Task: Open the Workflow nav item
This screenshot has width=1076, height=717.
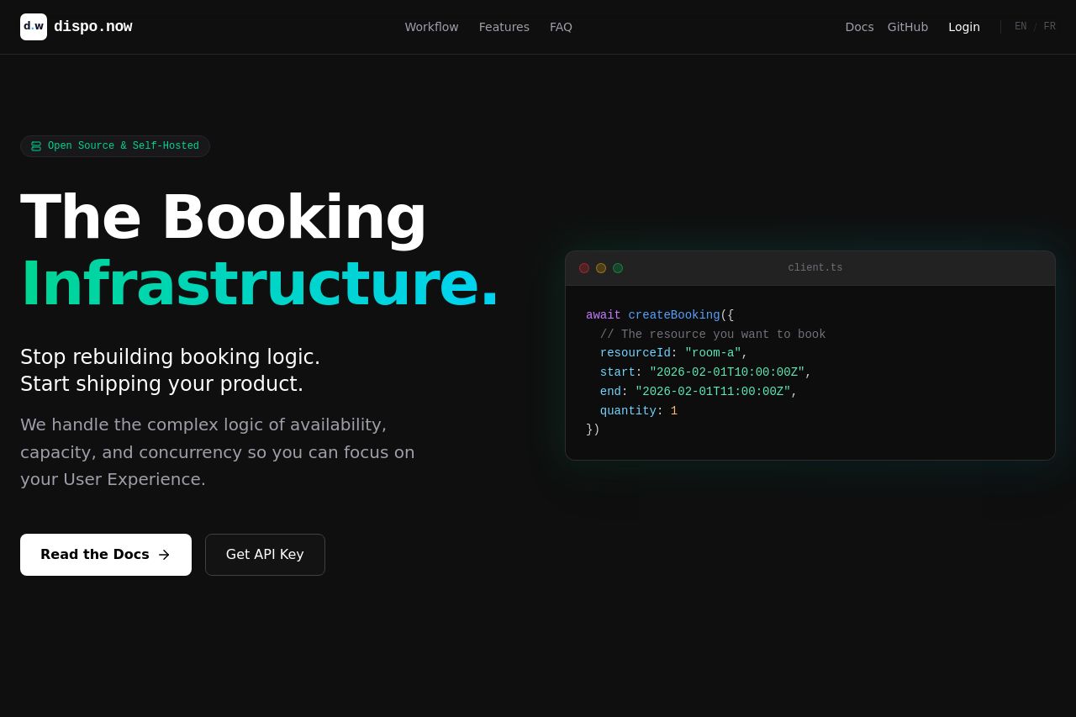Action: click(x=431, y=27)
